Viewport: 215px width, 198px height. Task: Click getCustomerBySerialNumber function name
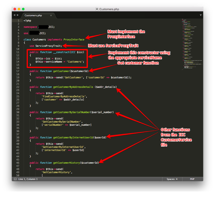click(x=72, y=112)
